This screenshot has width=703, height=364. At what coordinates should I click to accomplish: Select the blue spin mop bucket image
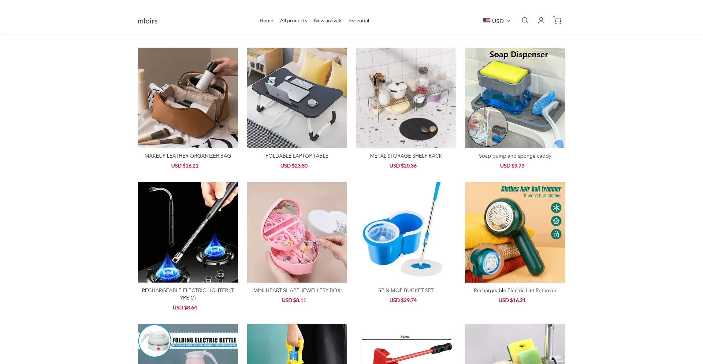point(406,232)
